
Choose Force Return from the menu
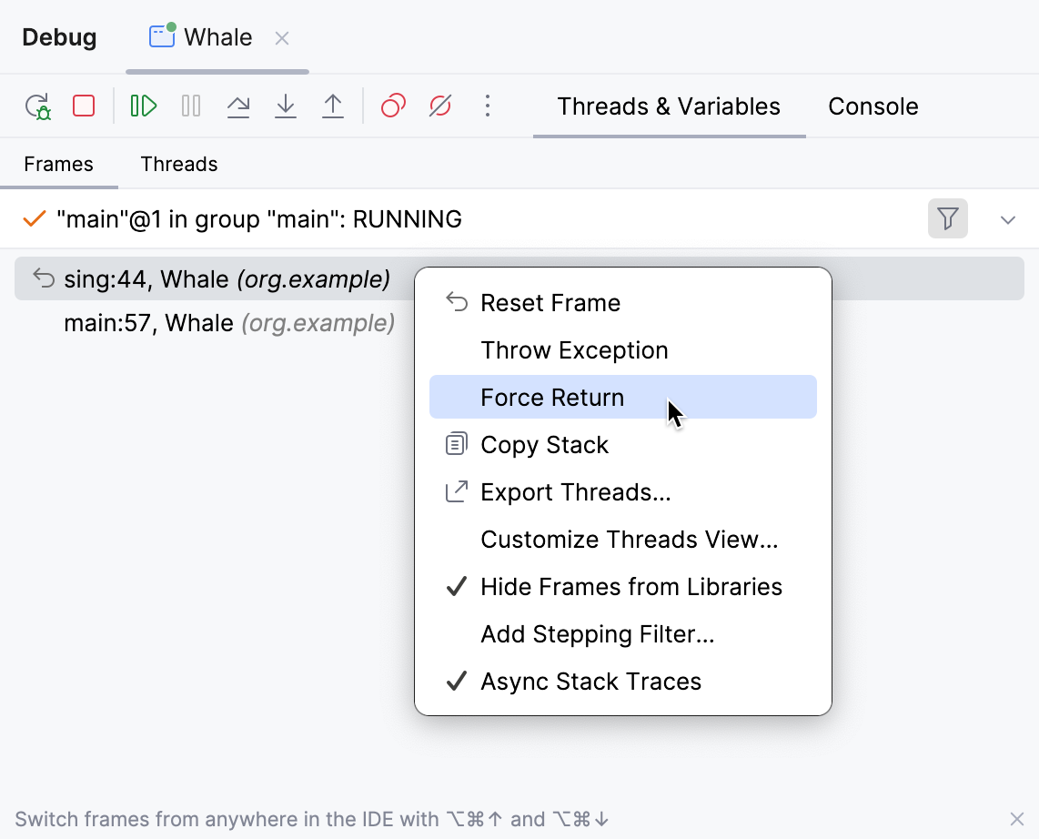(x=552, y=397)
